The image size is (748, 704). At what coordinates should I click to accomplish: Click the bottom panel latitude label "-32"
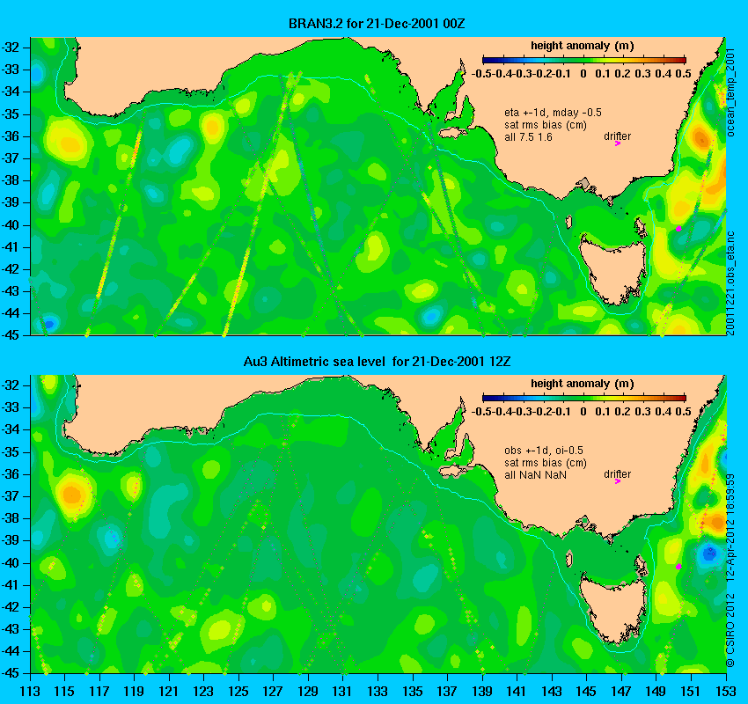[10, 385]
